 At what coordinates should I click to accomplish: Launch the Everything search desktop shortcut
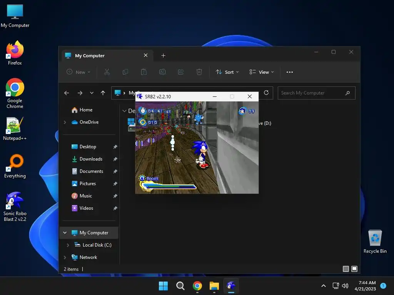pos(15,166)
